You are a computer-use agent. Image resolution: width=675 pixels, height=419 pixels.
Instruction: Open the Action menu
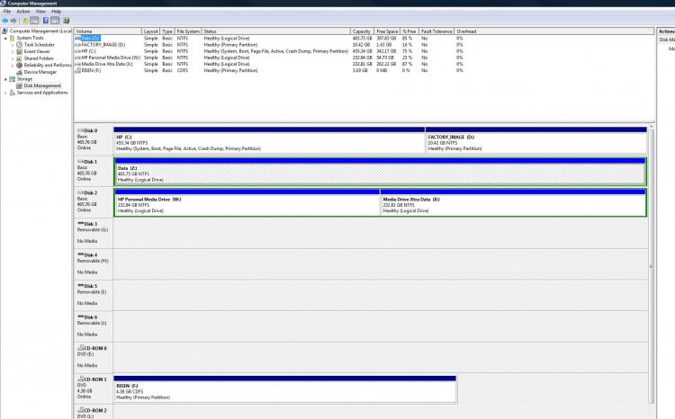22,11
